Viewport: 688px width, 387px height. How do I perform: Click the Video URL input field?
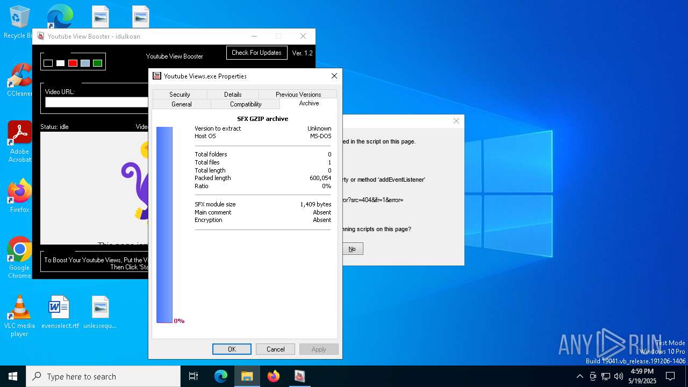(x=97, y=102)
